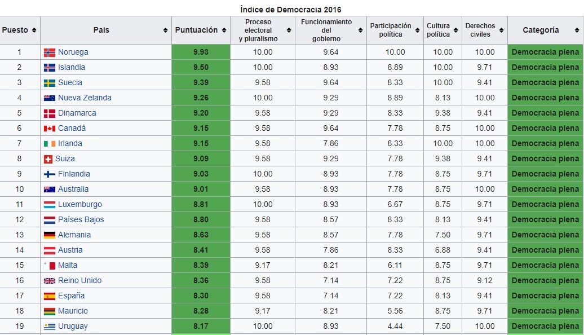
Task: Open the Nueva Zelanda link
Action: point(85,98)
